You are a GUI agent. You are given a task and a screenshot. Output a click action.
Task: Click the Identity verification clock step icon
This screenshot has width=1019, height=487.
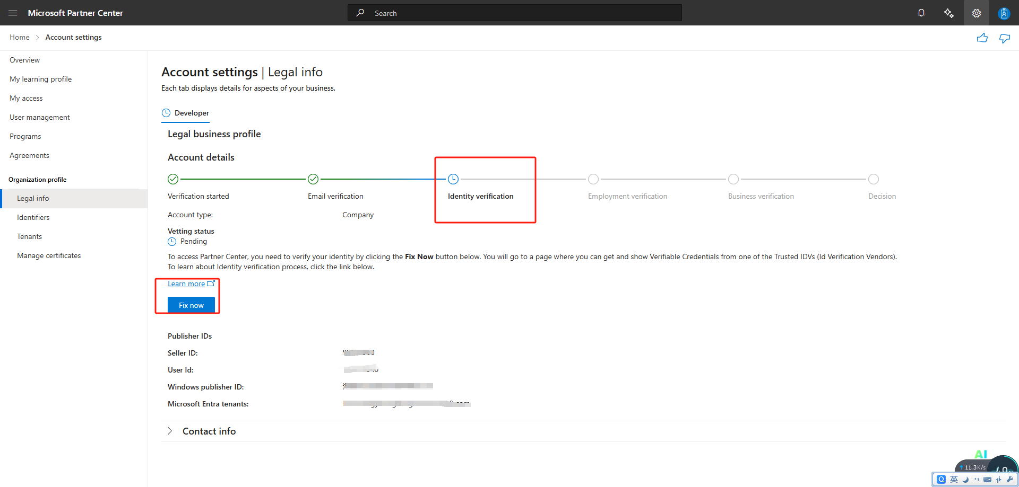[x=453, y=179]
